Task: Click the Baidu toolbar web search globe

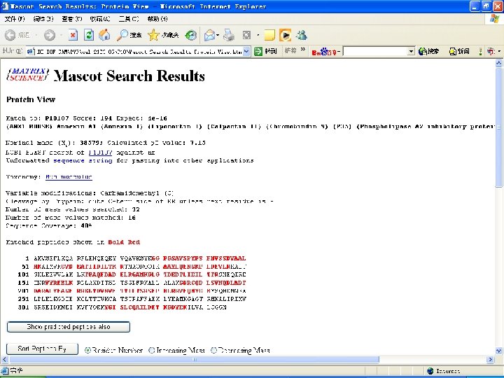Action: (423, 51)
